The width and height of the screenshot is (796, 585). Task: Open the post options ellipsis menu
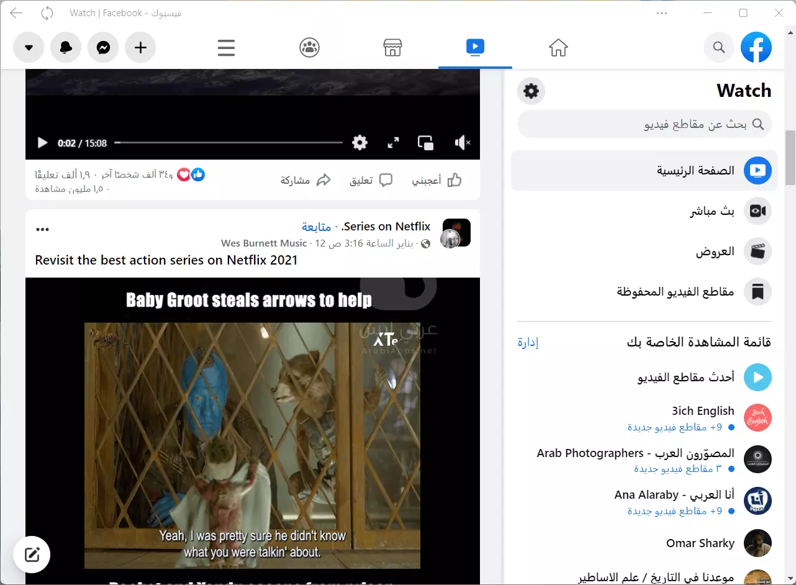click(42, 229)
